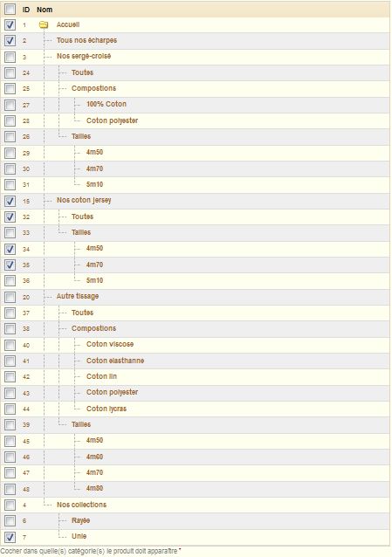392x557 pixels.
Task: Click the Coton lycras category label
Action: [x=107, y=409]
